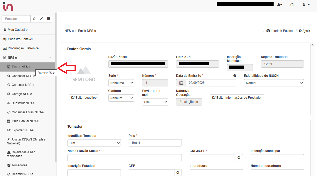Click the CEP lookup magnifier icon
This screenshot has width=317, height=176.
(178, 173)
